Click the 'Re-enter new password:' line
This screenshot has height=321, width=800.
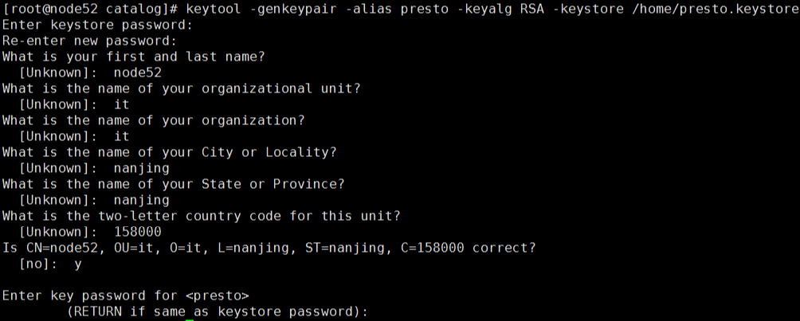point(89,41)
